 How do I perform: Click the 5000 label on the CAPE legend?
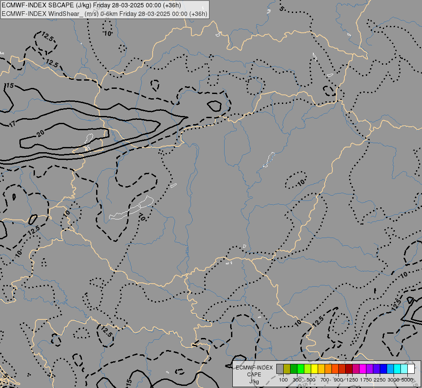[407, 380]
